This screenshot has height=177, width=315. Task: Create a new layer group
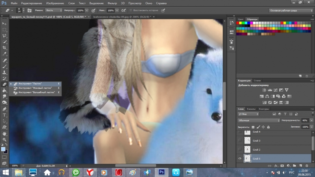tap(294, 166)
